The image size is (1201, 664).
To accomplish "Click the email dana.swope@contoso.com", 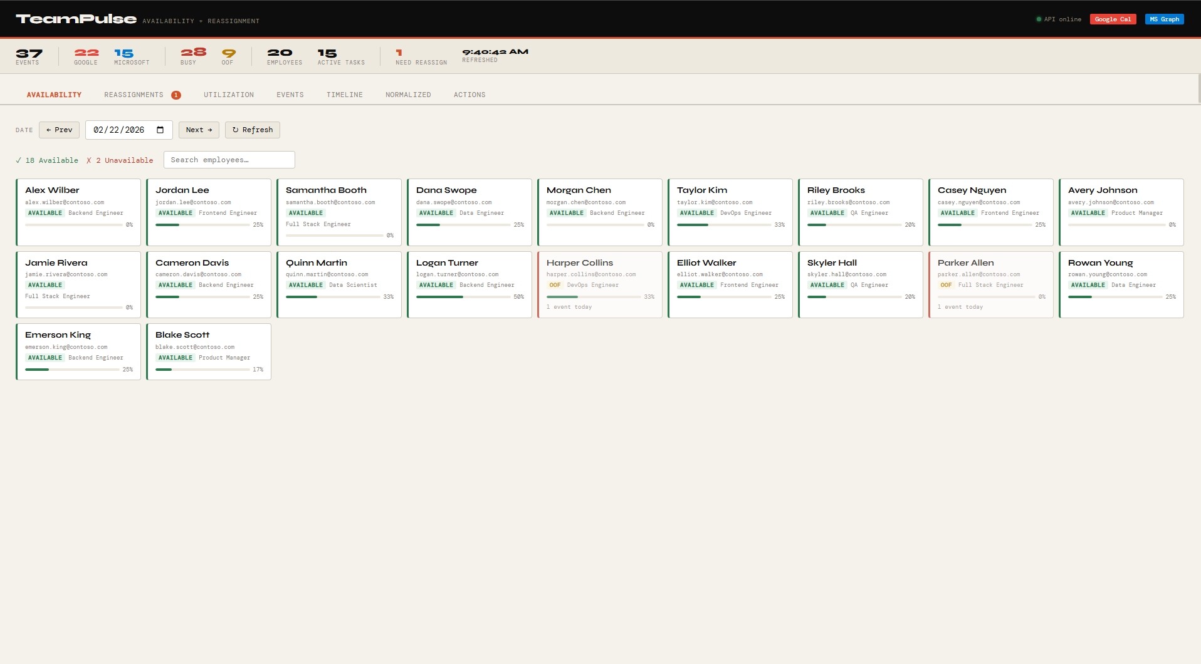I will 454,202.
